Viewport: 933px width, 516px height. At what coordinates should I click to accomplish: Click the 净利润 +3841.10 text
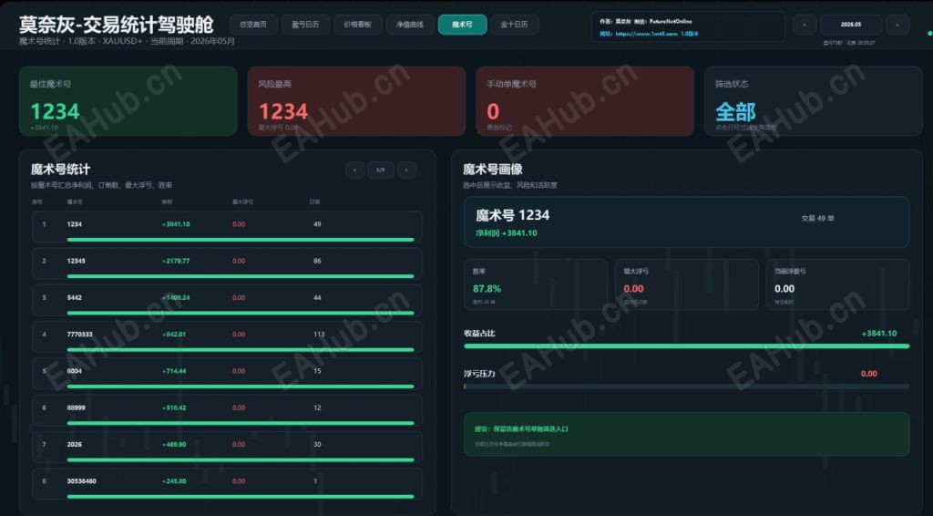[x=507, y=233]
